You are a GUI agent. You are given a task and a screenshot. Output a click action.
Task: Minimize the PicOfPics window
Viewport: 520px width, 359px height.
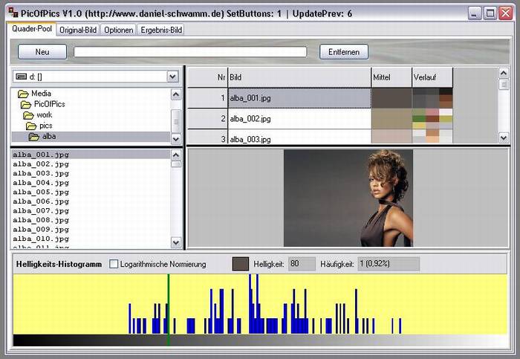(x=475, y=13)
